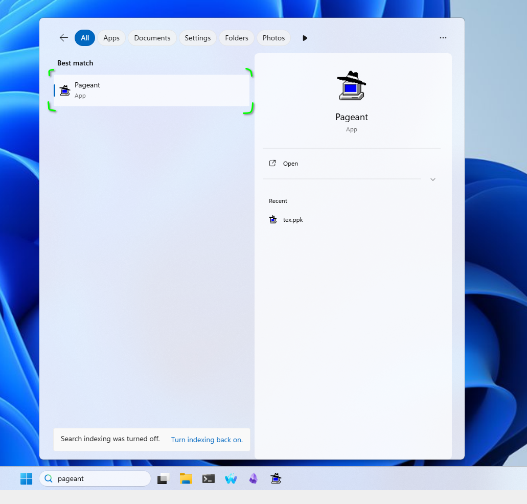The width and height of the screenshot is (527, 504).
Task: Switch to the Settings filter
Action: [198, 38]
